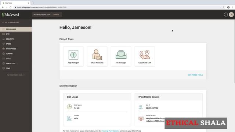The height and width of the screenshot is (132, 235).
Task: Go to My Account link
Action: tap(11, 22)
